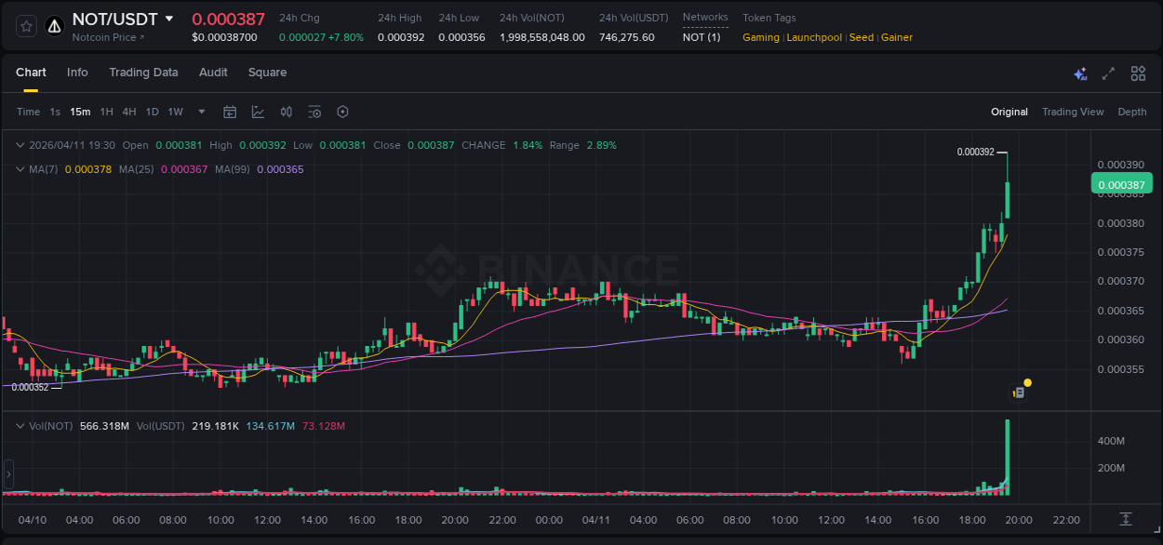Click the MA(99) indicator label

(234, 169)
